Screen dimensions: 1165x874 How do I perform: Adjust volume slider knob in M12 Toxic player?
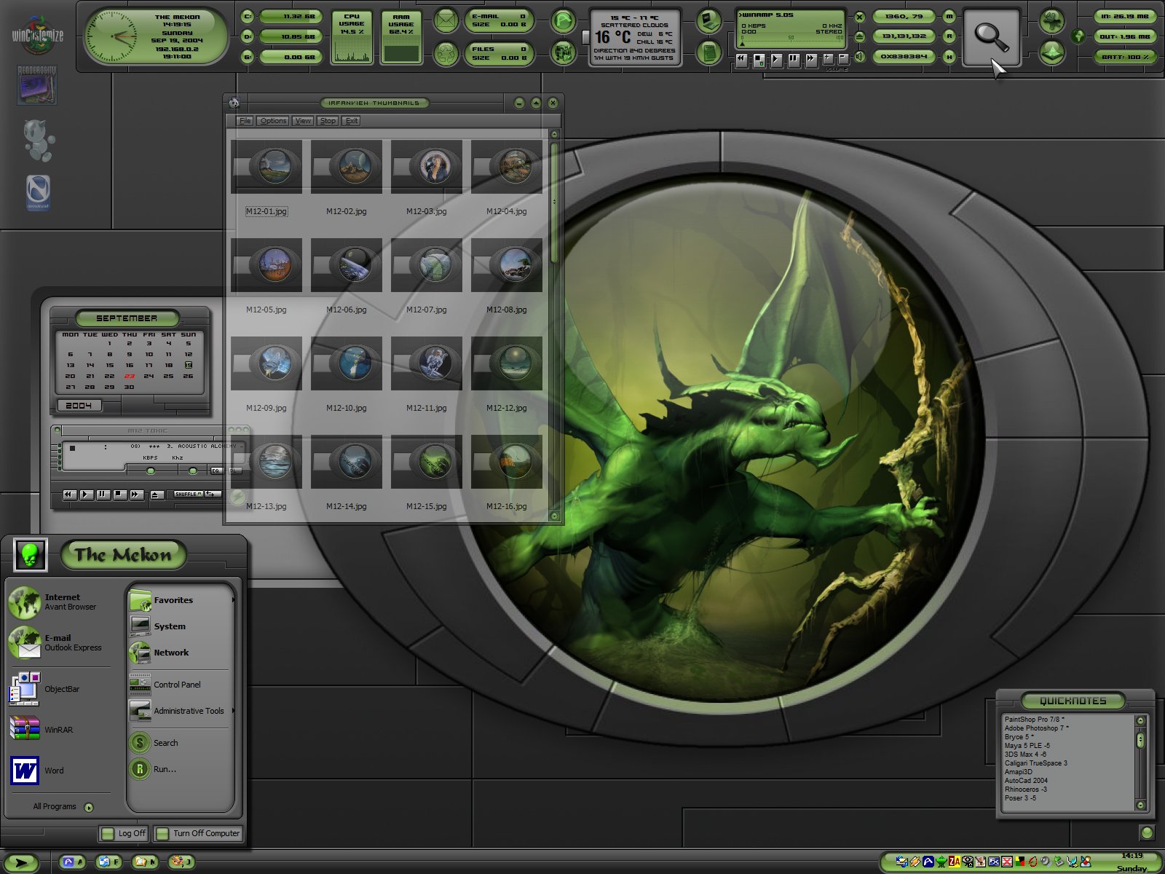151,471
